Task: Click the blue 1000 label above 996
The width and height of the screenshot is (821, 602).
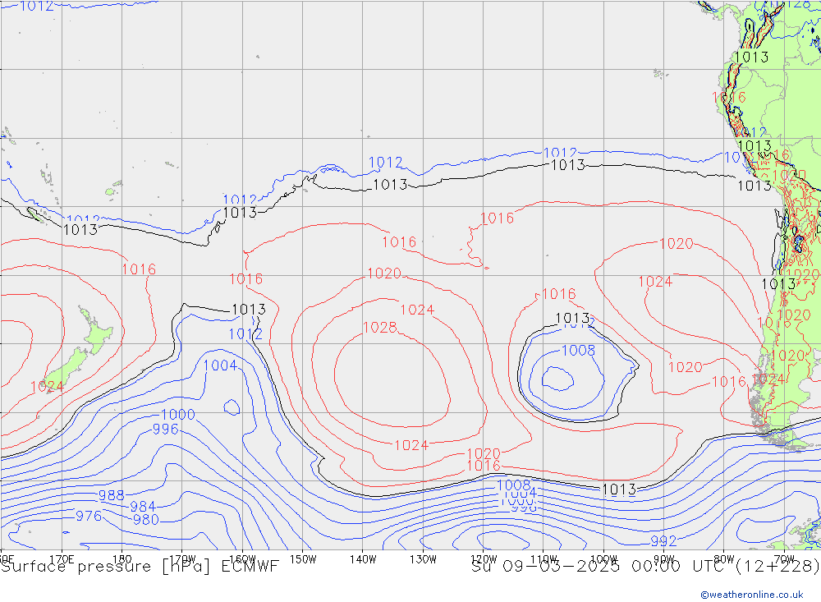Action: pos(178,415)
